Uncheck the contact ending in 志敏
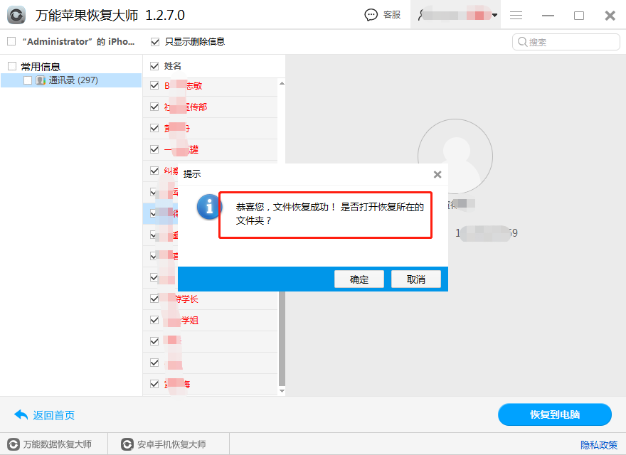 tap(154, 85)
